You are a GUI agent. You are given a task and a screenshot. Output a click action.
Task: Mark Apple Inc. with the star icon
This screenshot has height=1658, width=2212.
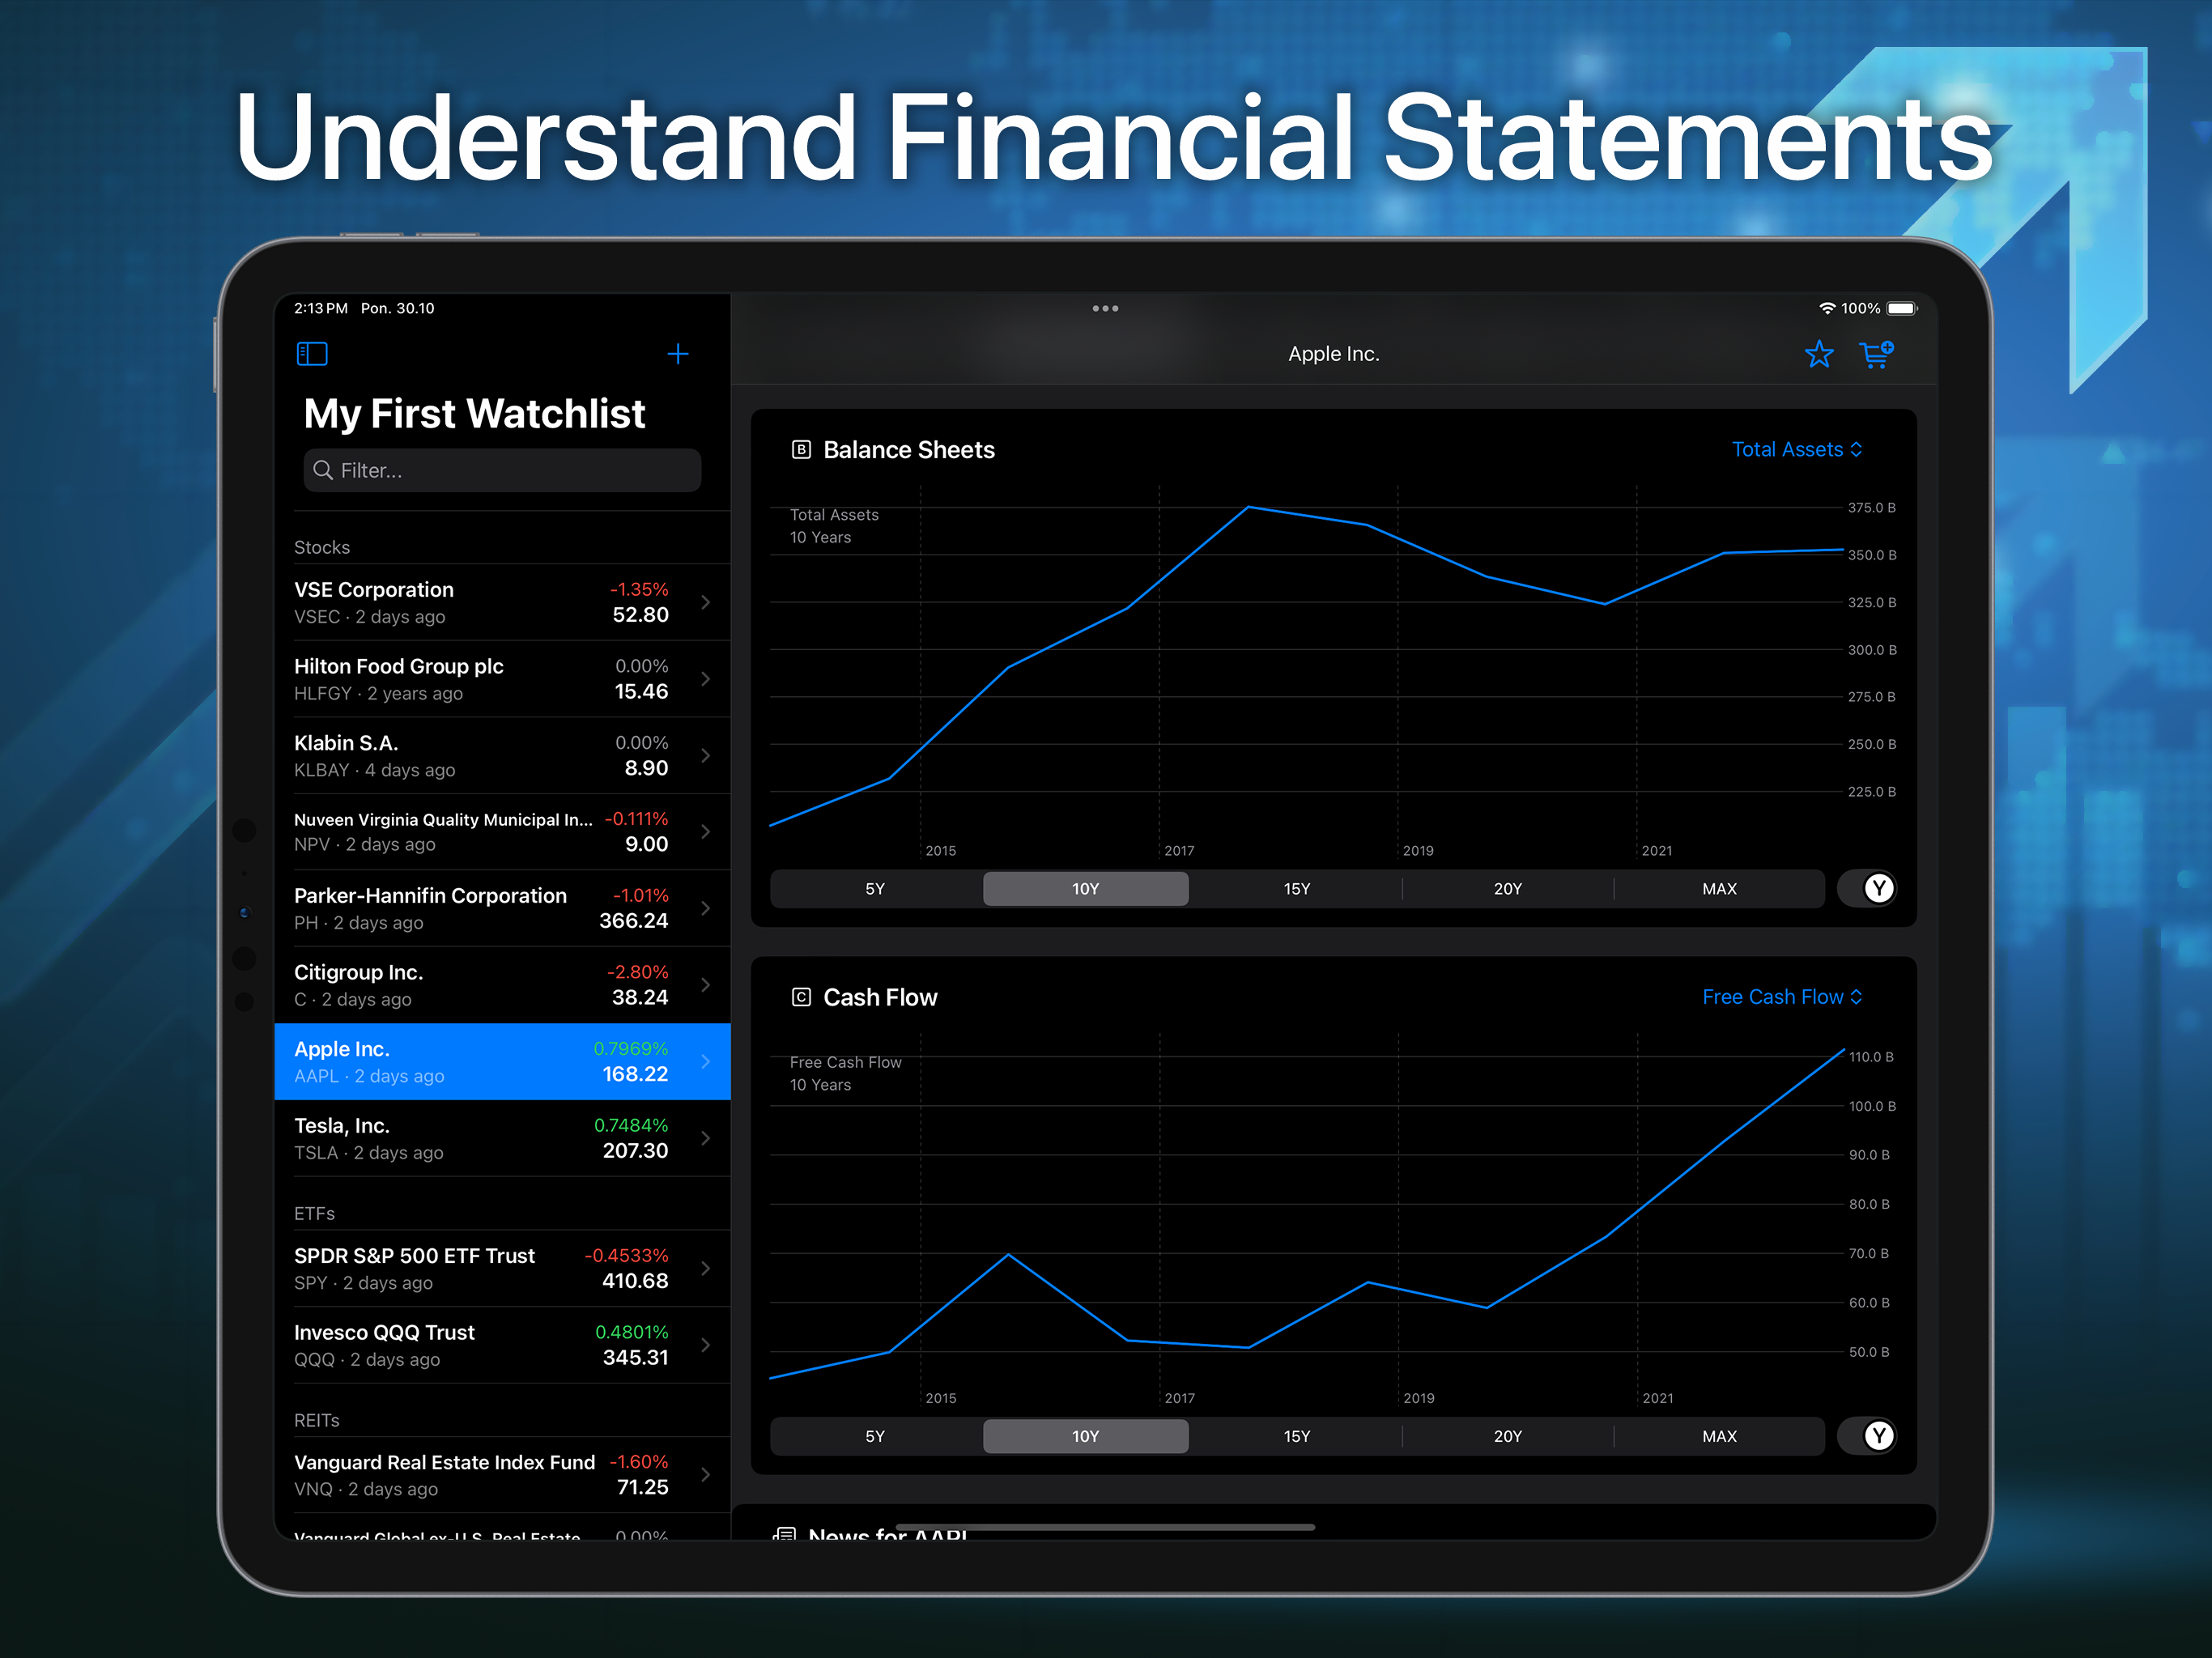[1819, 354]
